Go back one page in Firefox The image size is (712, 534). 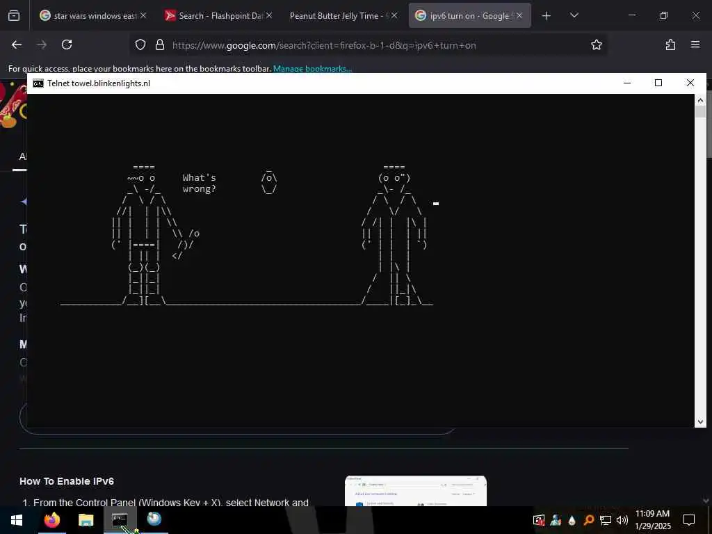[x=17, y=44]
